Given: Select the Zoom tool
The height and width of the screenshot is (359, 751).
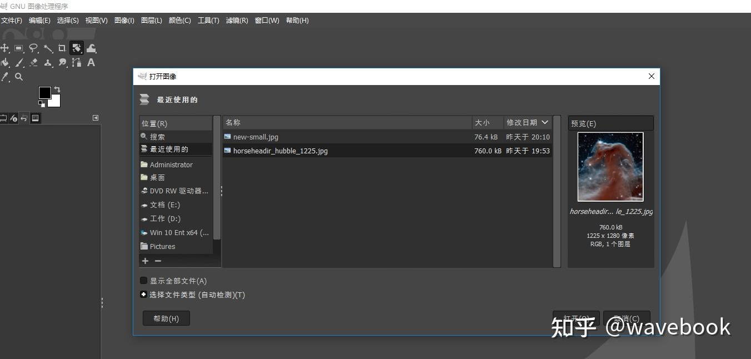Looking at the screenshot, I should pyautogui.click(x=19, y=77).
